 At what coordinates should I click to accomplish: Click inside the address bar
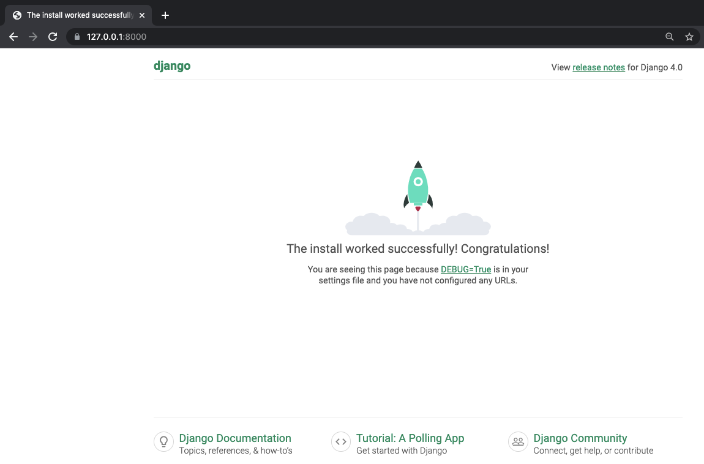click(x=245, y=37)
